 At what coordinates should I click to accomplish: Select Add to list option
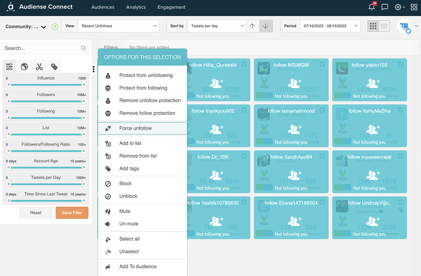click(x=142, y=143)
